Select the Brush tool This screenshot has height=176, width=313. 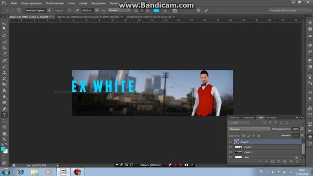tap(4, 66)
